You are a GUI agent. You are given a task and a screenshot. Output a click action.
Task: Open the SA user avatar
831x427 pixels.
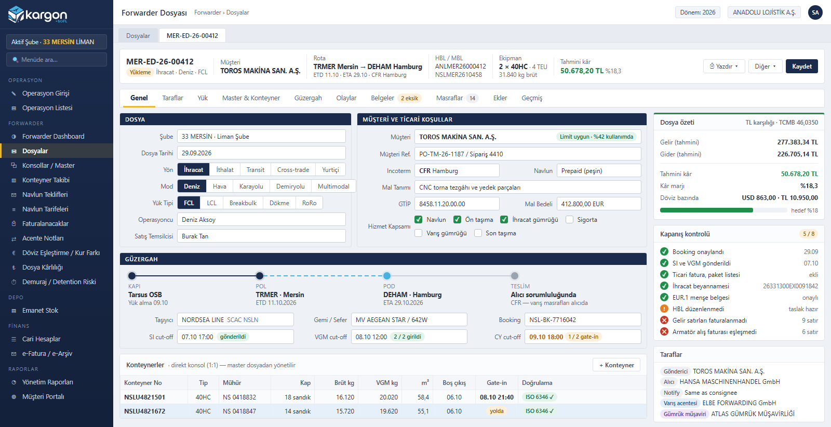(x=815, y=12)
